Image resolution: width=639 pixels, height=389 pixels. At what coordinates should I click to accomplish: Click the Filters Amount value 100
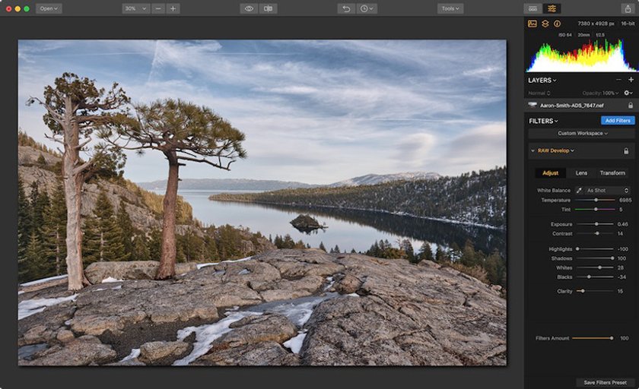click(x=625, y=338)
